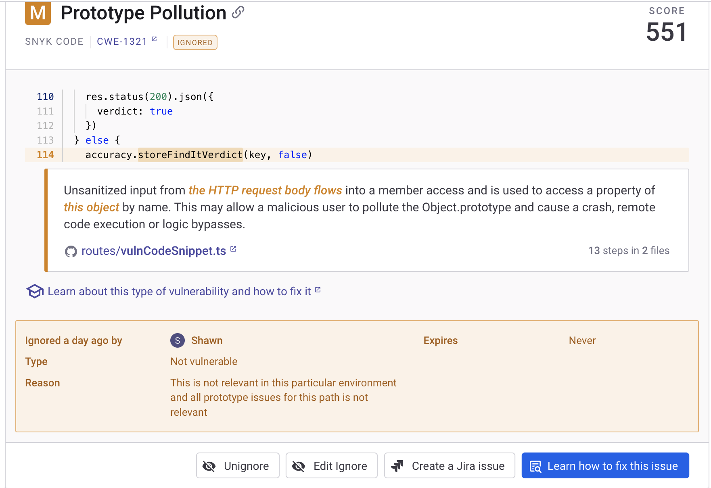Open routes/vulnCodeSnippet.ts file link
Viewport: 711px width, 488px height.
(154, 251)
